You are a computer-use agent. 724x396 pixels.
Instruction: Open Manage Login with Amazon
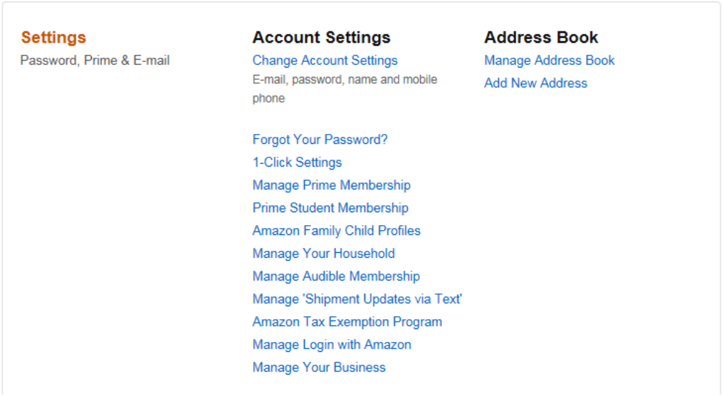point(332,345)
